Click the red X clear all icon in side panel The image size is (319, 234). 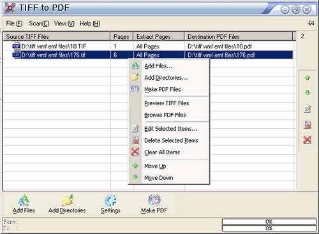click(308, 140)
